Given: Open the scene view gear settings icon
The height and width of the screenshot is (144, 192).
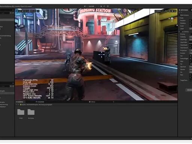Looking at the screenshot, I should click(x=172, y=11).
